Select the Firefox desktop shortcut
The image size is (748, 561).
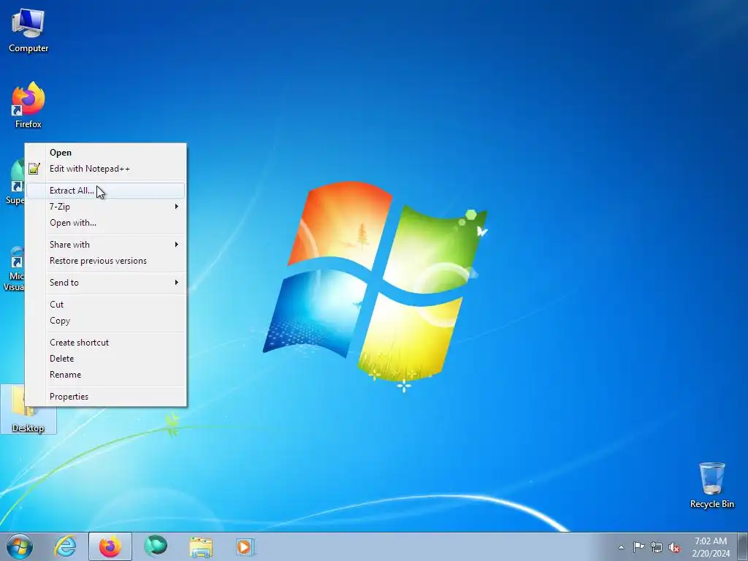28,105
